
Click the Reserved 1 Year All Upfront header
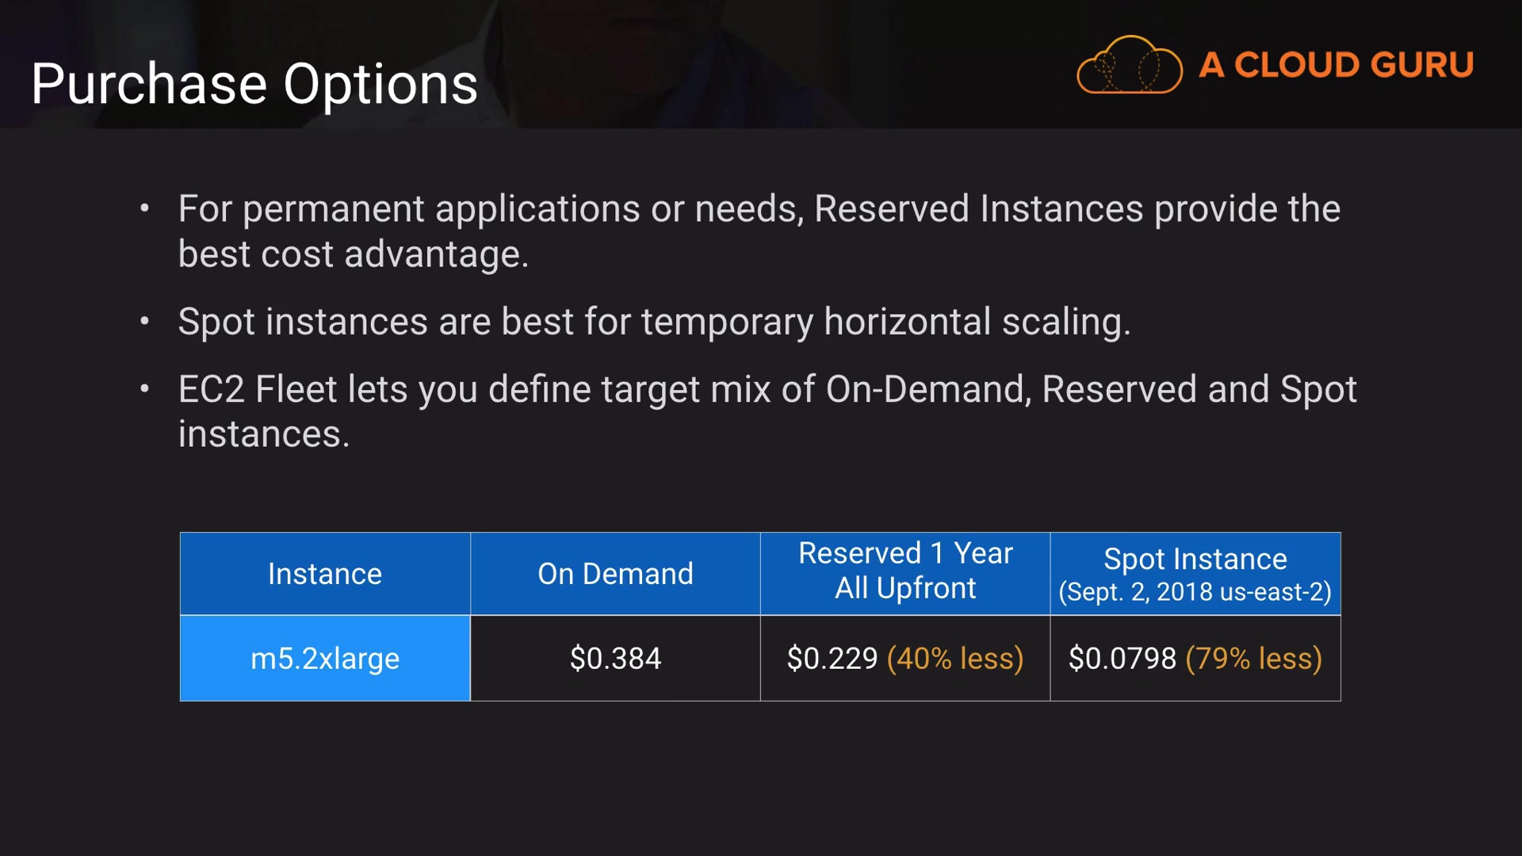905,571
